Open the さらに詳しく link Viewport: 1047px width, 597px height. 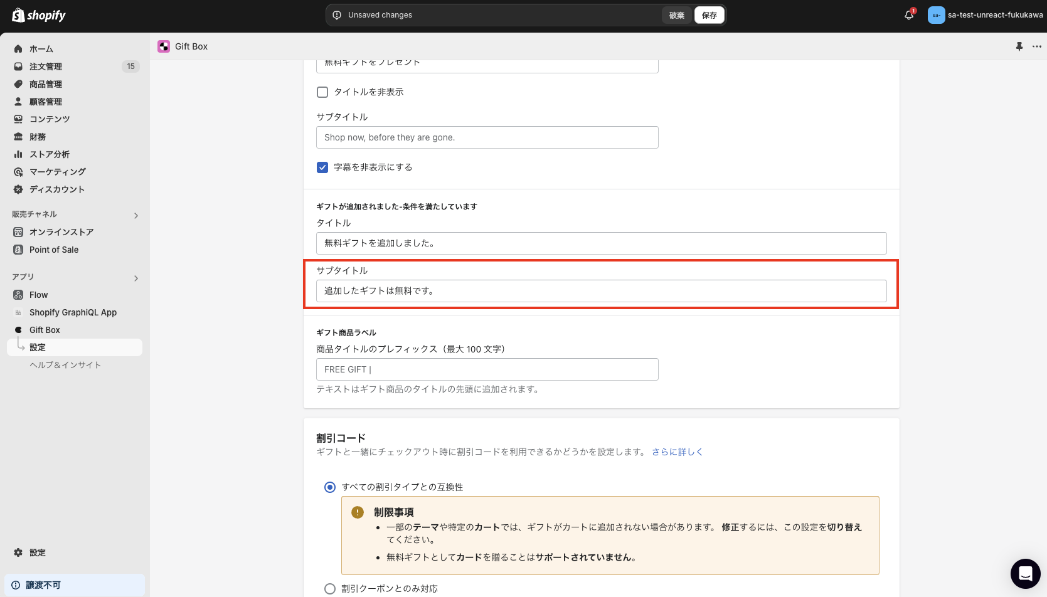[678, 451]
